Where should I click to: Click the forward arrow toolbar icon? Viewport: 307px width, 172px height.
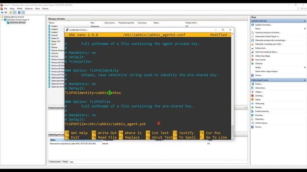point(6,12)
